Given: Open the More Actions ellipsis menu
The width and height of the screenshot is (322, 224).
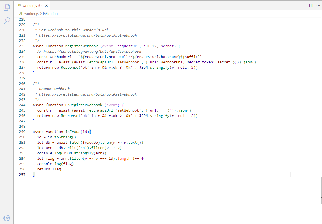Looking at the screenshot, I should coord(318,6).
